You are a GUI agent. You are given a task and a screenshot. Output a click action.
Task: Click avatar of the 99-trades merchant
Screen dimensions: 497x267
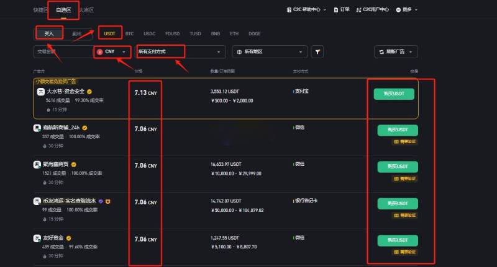click(37, 201)
